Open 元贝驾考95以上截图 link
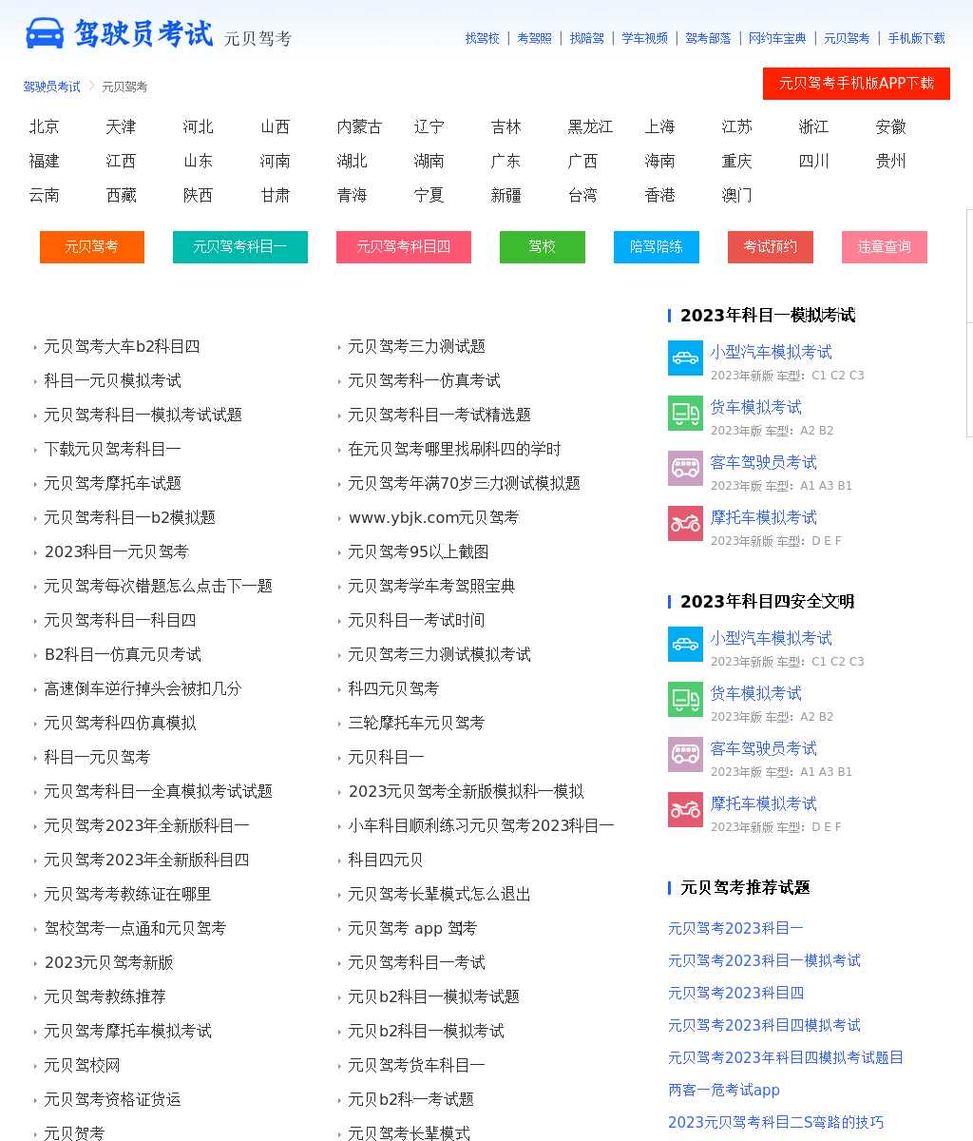The width and height of the screenshot is (973, 1141). click(x=418, y=551)
